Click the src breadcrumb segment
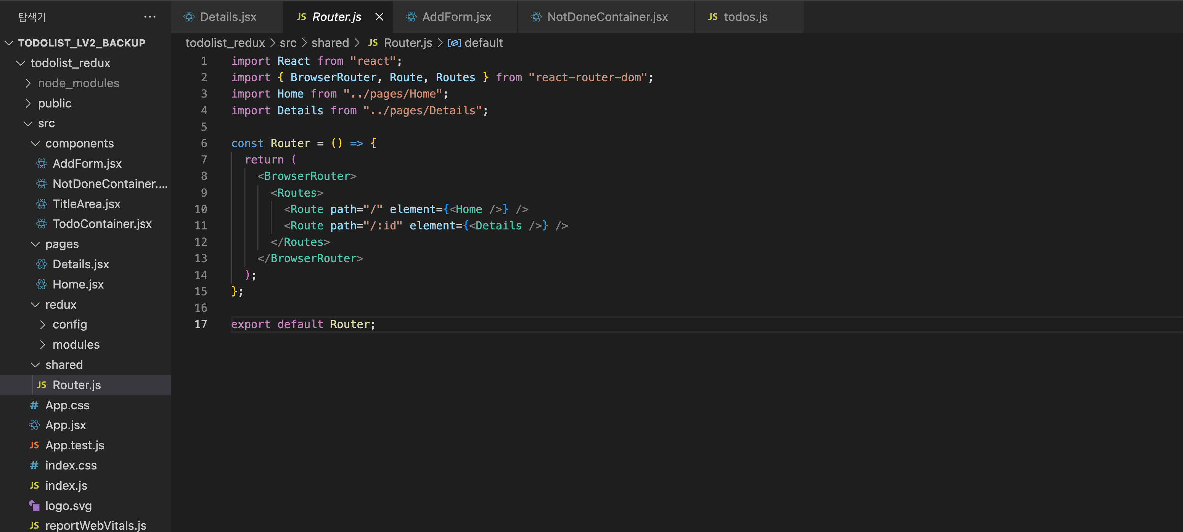The height and width of the screenshot is (532, 1183). click(288, 43)
